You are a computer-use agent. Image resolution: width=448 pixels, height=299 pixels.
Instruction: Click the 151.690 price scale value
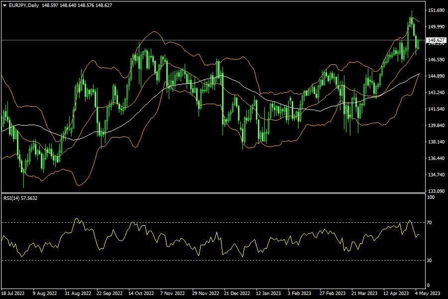point(436,10)
